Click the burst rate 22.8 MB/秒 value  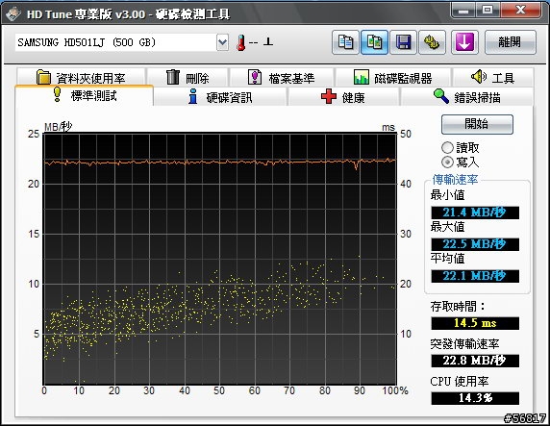(475, 361)
